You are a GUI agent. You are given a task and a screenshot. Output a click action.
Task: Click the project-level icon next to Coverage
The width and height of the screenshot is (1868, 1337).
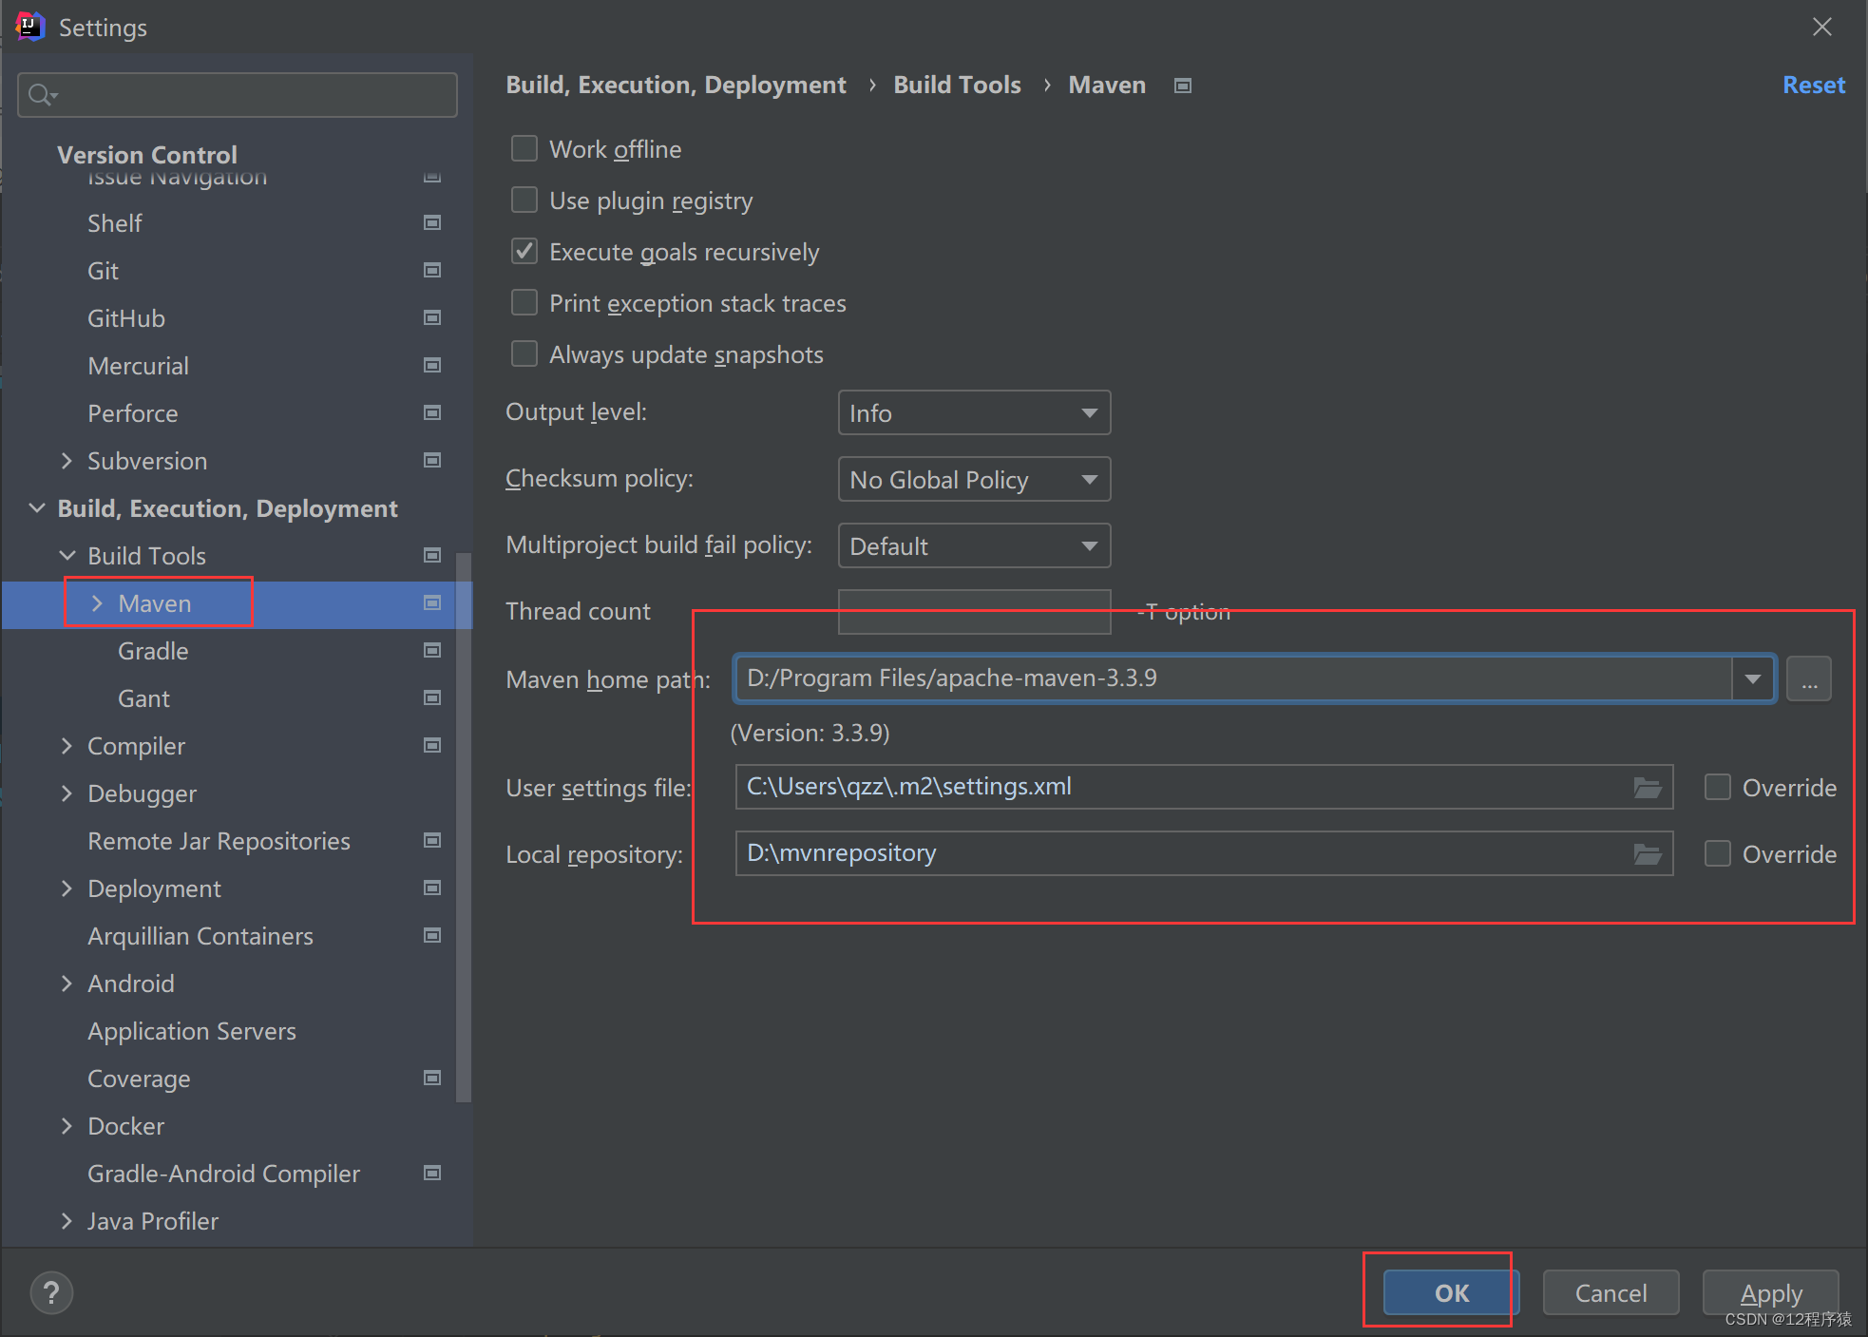point(432,1078)
